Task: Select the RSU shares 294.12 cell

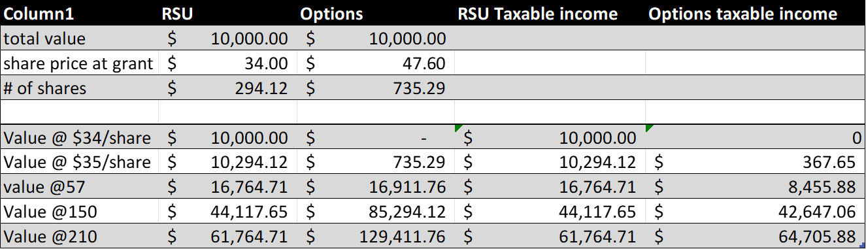Action: 228,88
